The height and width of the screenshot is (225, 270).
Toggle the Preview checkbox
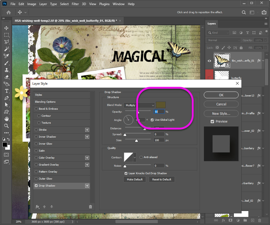pyautogui.click(x=213, y=122)
